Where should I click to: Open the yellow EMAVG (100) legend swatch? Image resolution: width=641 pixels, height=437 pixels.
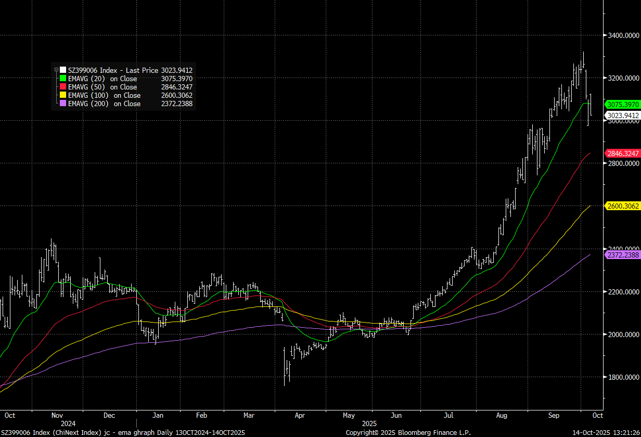(63, 95)
